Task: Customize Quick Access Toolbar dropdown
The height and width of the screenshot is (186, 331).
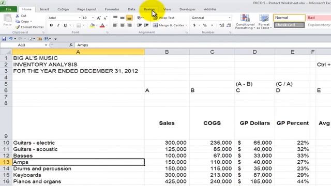Action: point(55,39)
